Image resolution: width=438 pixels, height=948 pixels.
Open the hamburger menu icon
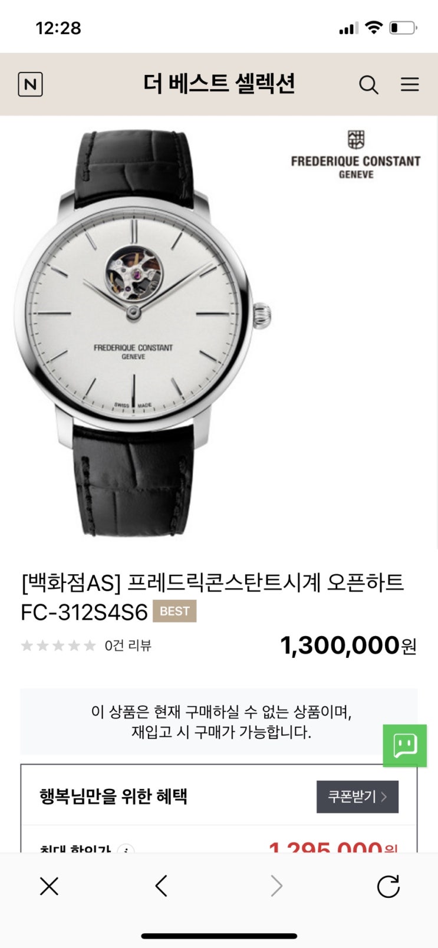click(410, 84)
